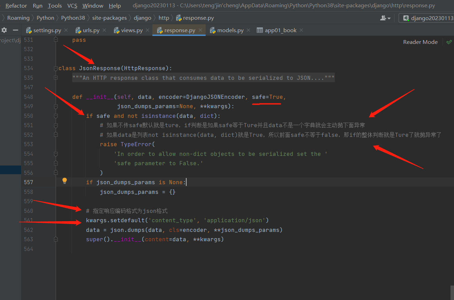454x300 pixels.
Task: Click TypeError on line 553
Action: [136, 144]
